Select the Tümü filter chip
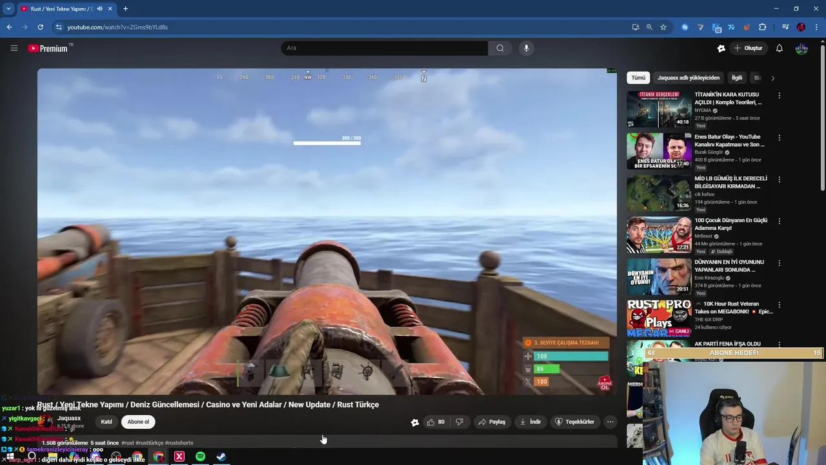 (x=638, y=77)
